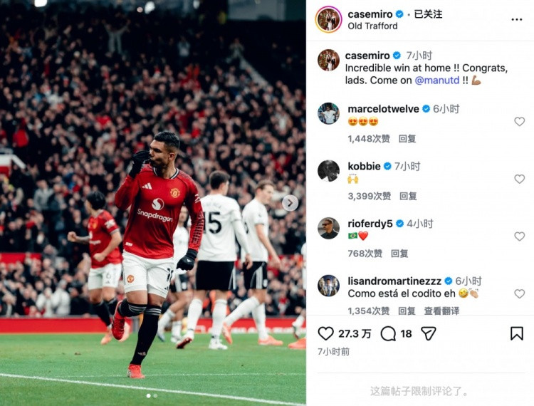The height and width of the screenshot is (406, 534).
Task: Like kobbie's comment heart
Action: pos(519,179)
